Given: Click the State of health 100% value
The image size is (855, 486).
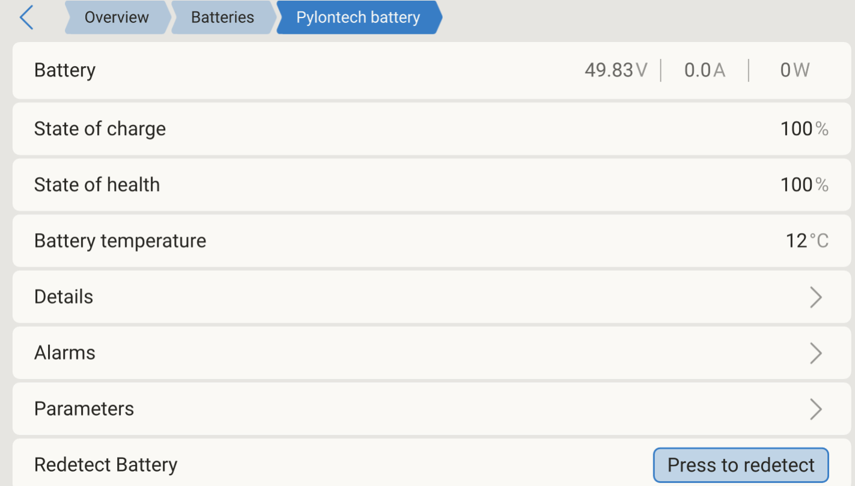Looking at the screenshot, I should [x=804, y=184].
